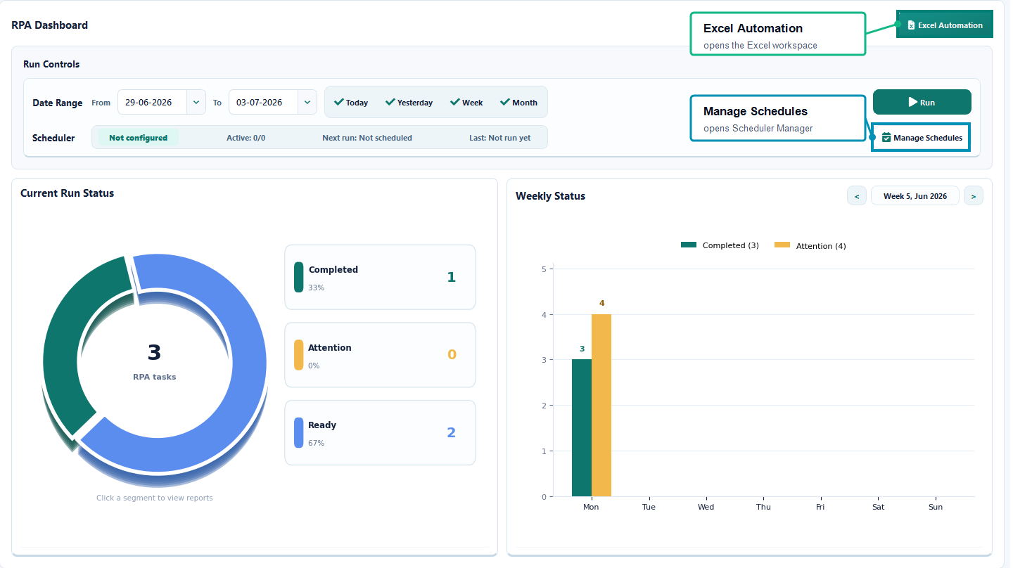Screen dimensions: 1013x568
Task: Click the Week 5, Jun 2026 label
Action: click(915, 196)
